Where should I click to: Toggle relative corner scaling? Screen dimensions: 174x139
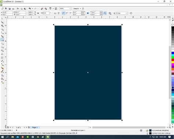tap(105, 13)
